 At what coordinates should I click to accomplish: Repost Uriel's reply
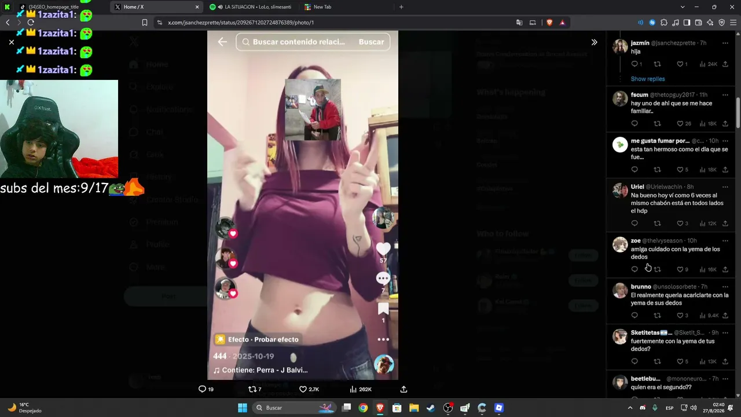point(657,224)
